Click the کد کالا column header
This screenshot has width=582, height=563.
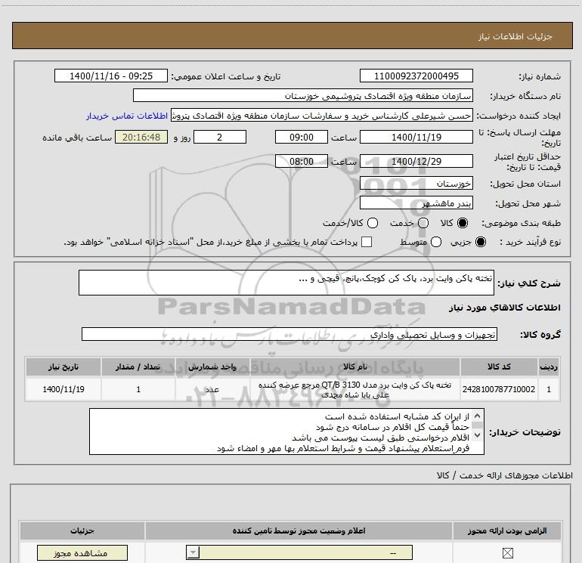(499, 367)
